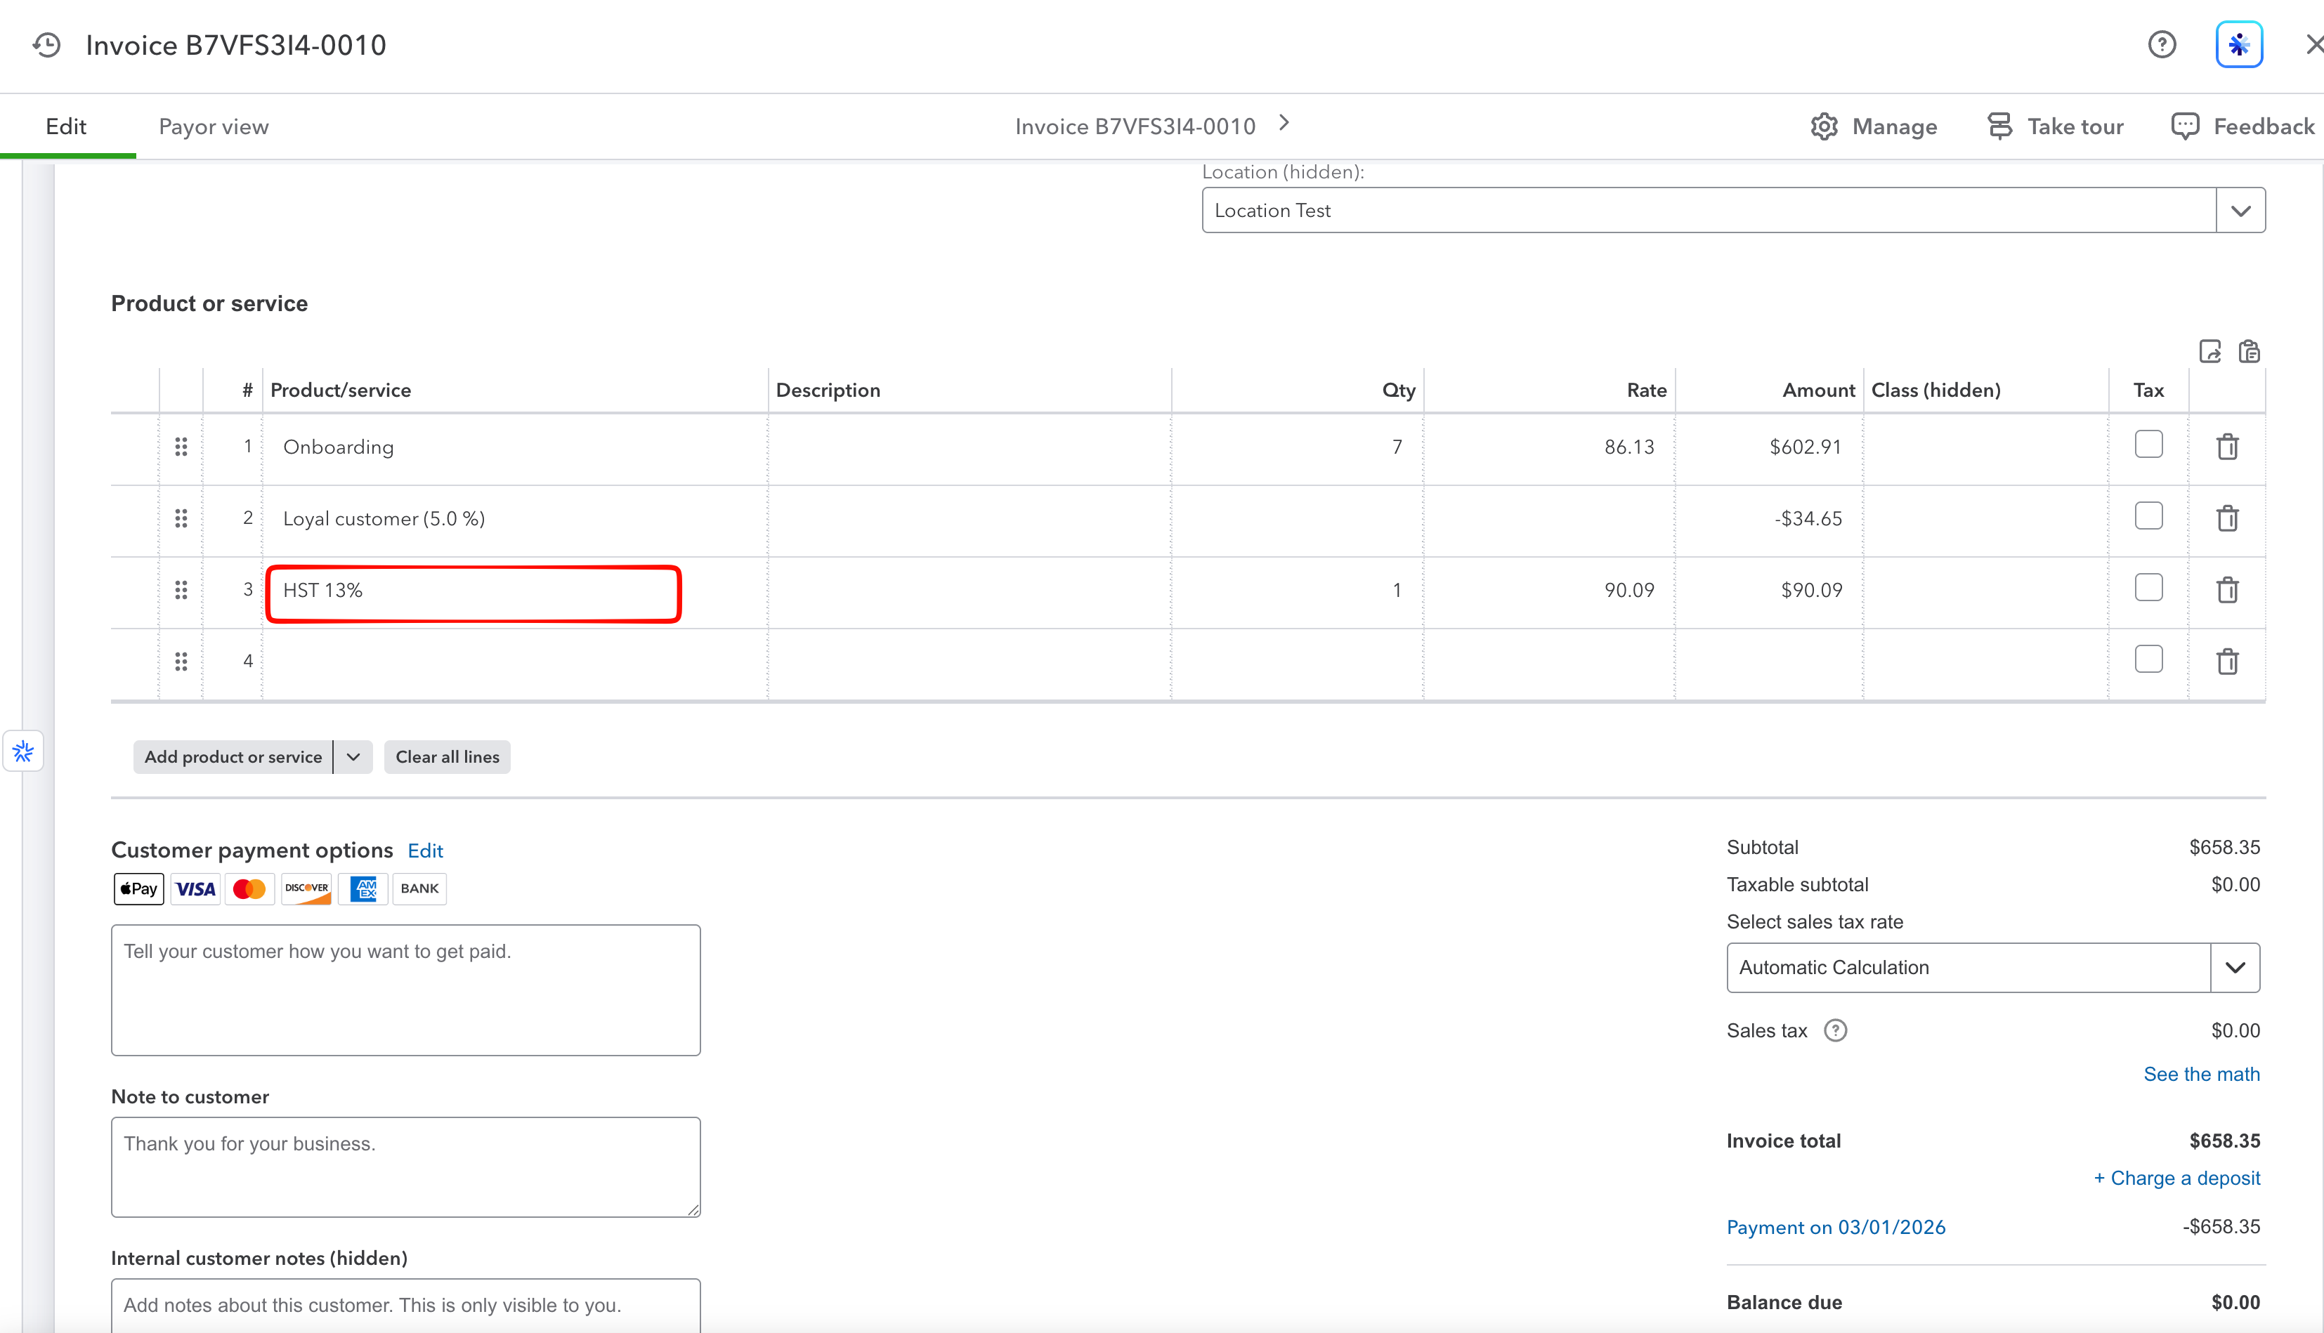Image resolution: width=2324 pixels, height=1333 pixels.
Task: Click Internal customer notes field
Action: pos(405,1306)
